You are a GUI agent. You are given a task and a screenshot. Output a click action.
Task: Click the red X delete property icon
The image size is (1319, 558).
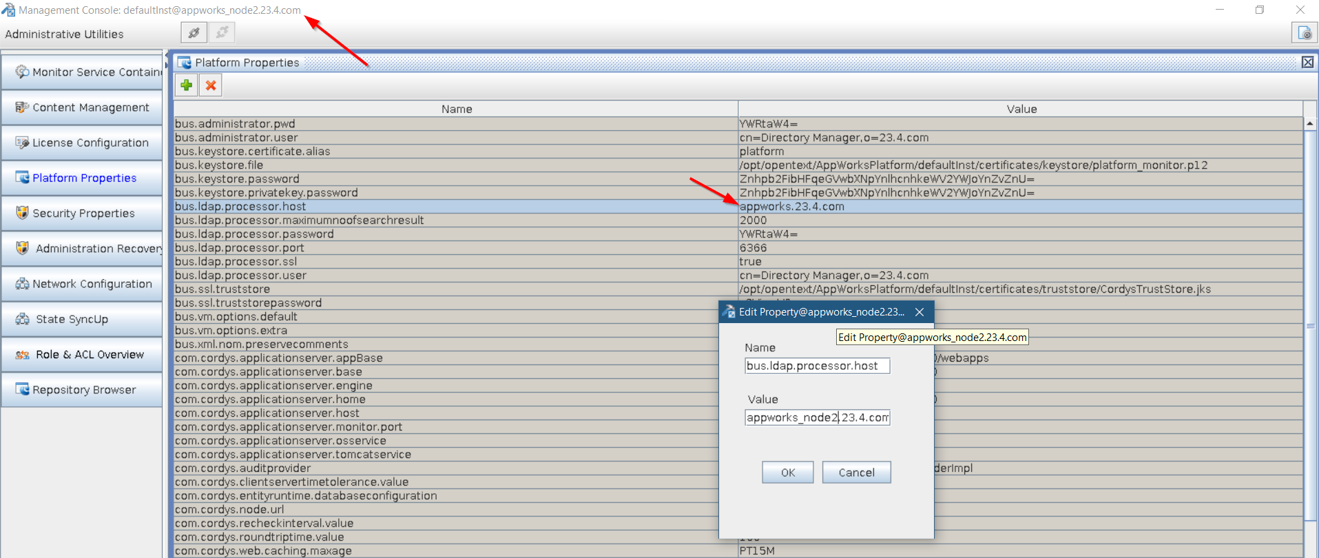point(211,85)
